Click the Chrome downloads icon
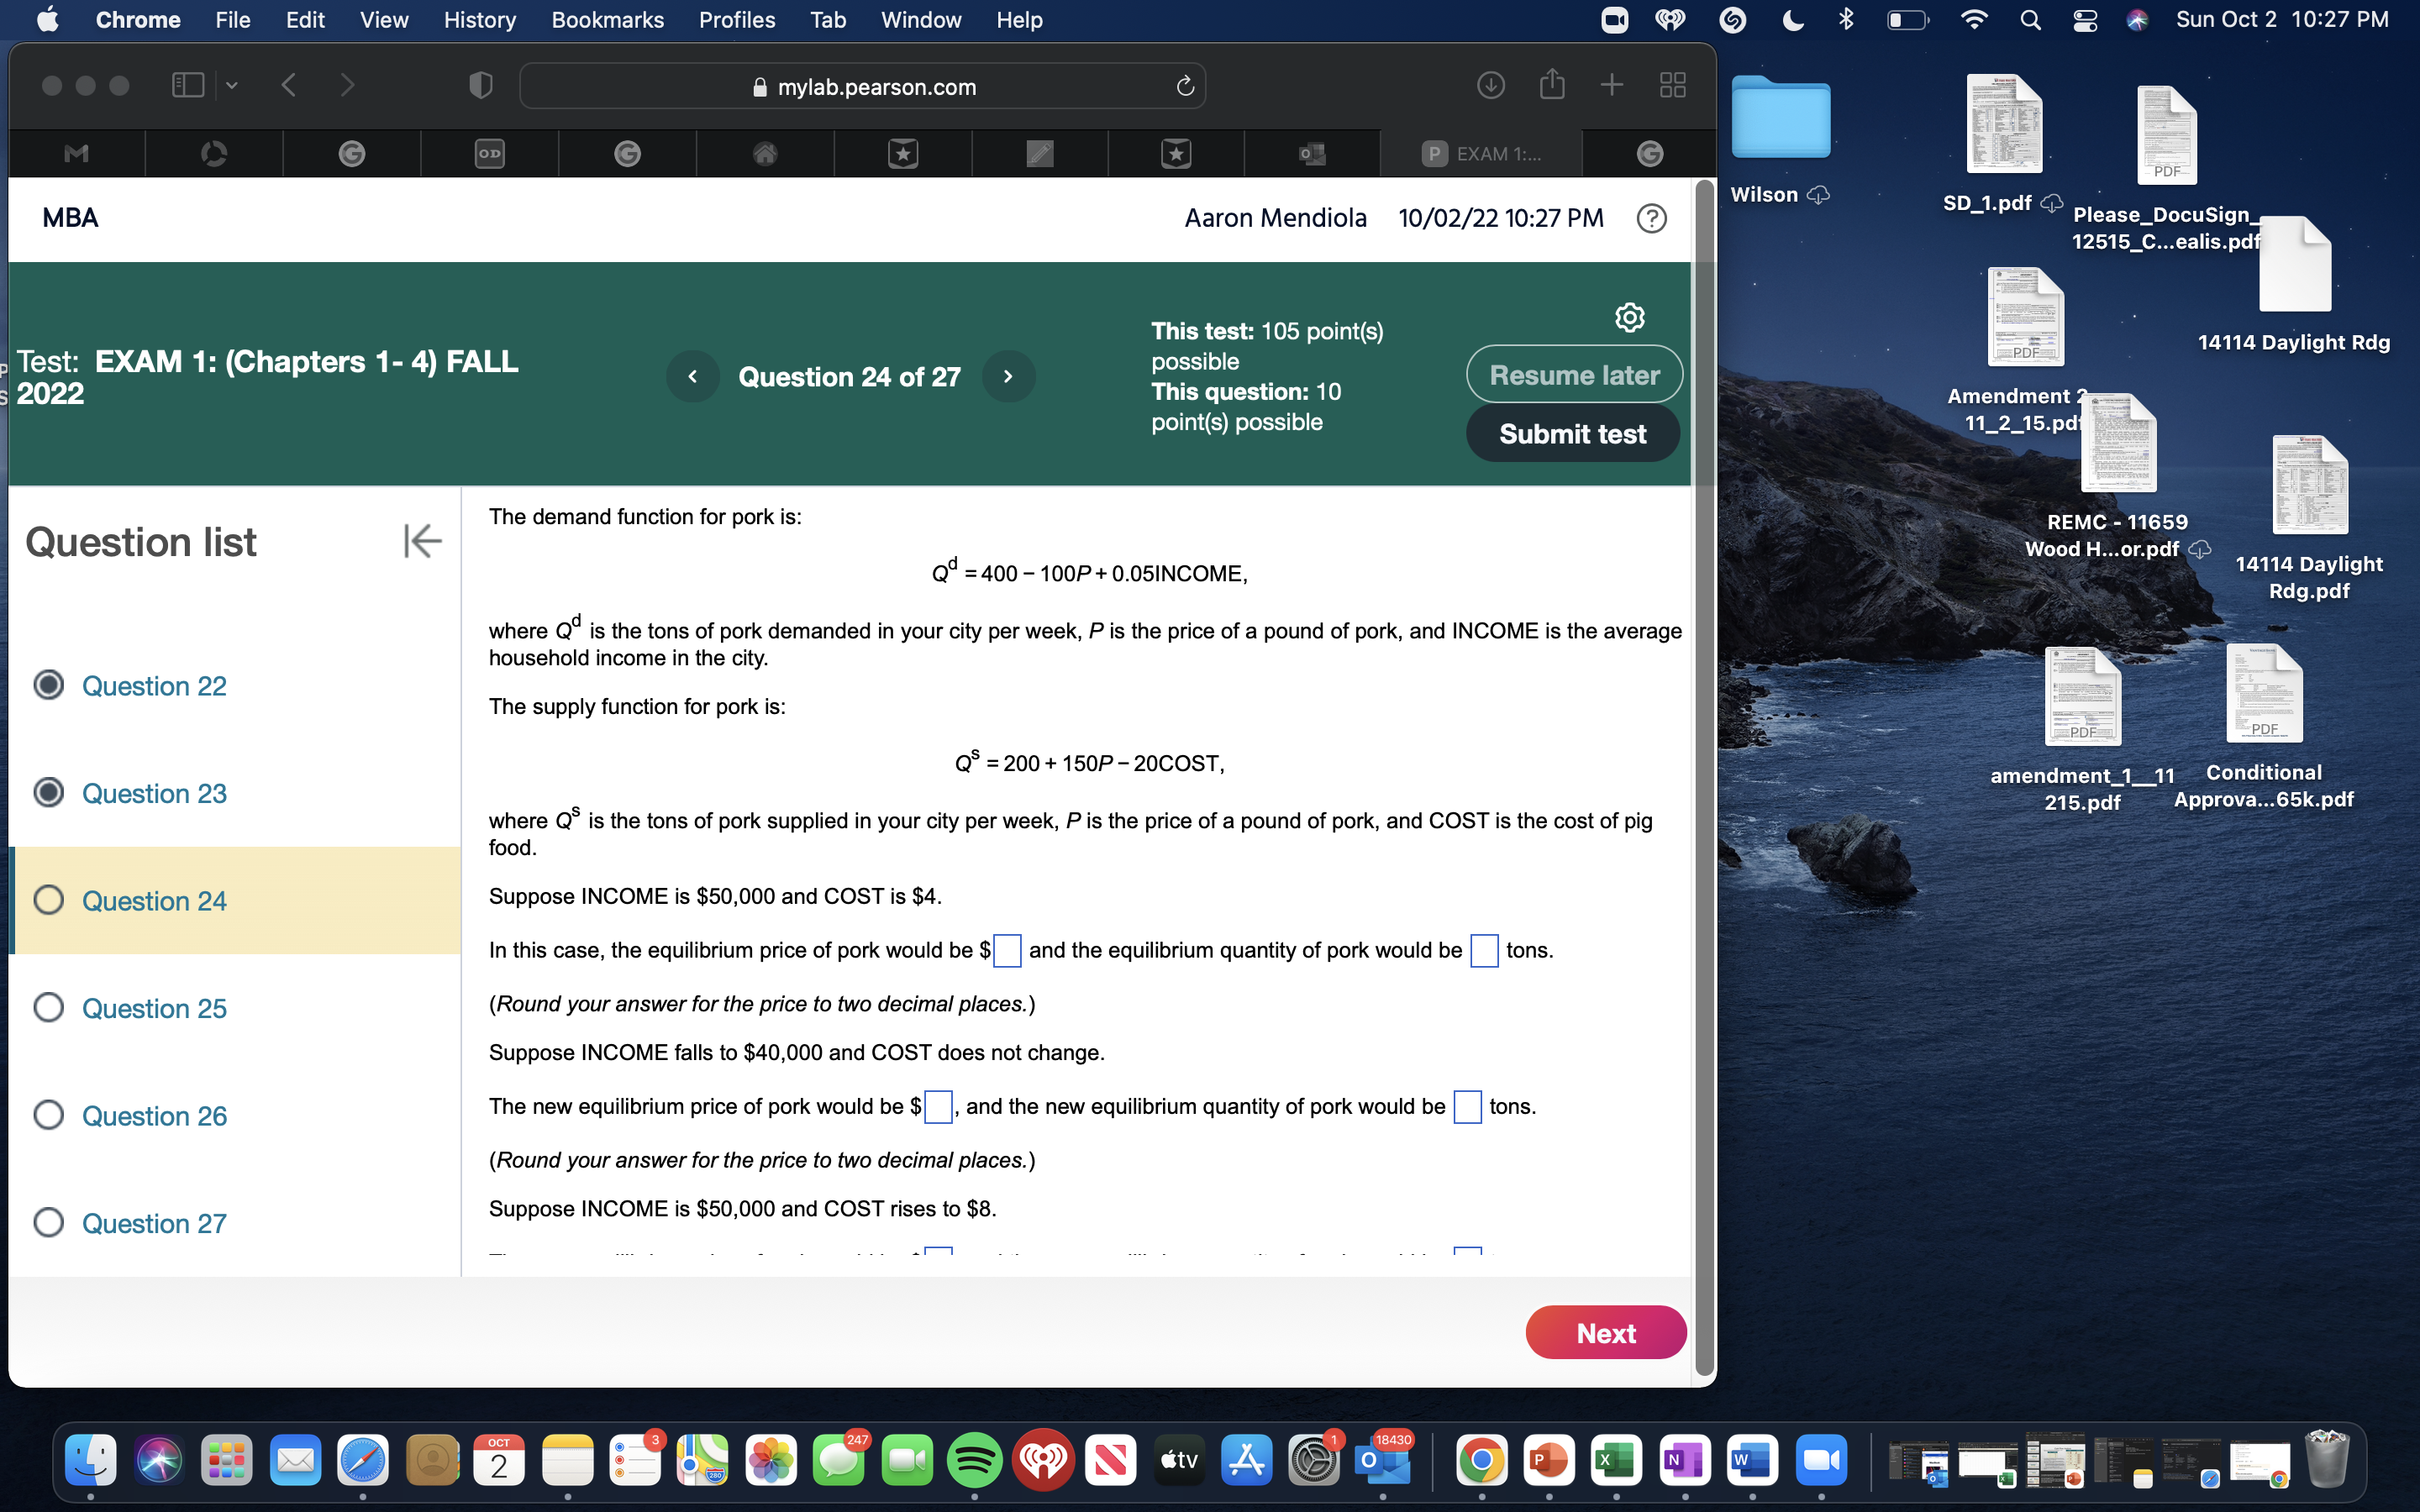 [x=1490, y=85]
